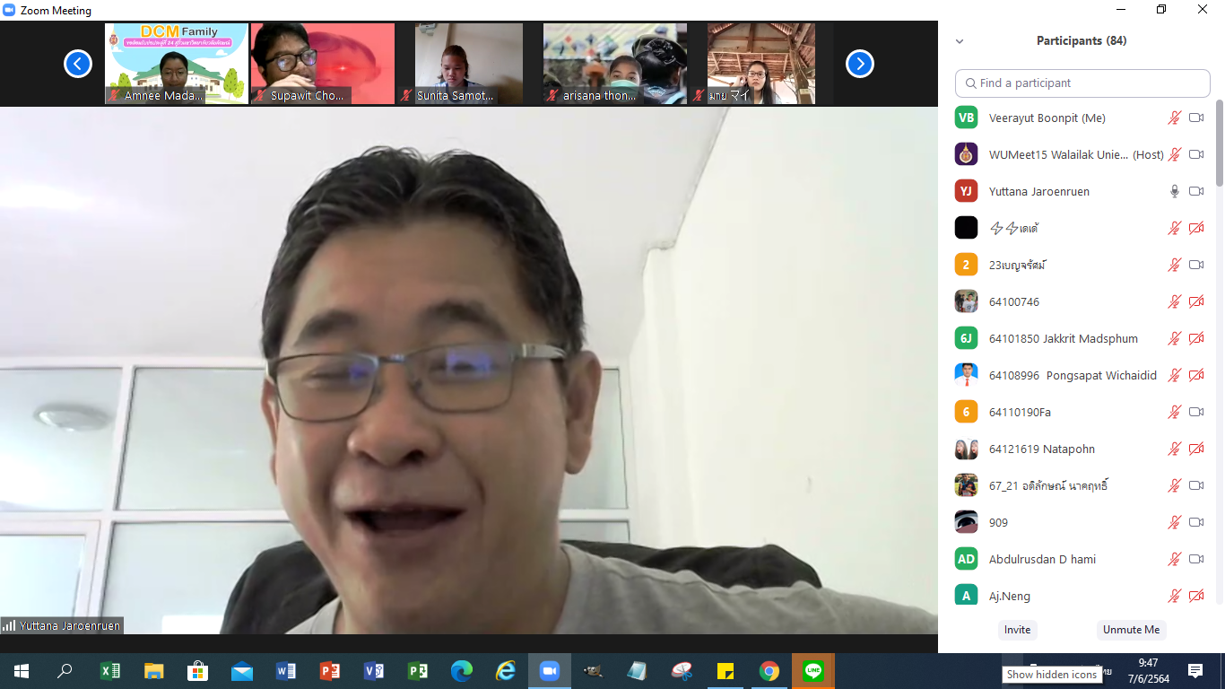Open Microsoft Edge from the taskbar

tap(462, 671)
